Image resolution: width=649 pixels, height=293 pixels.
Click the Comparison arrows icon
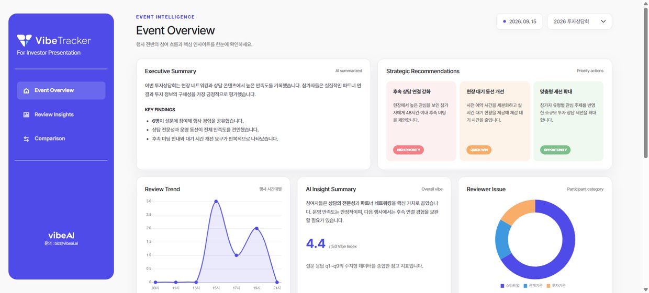(26, 139)
